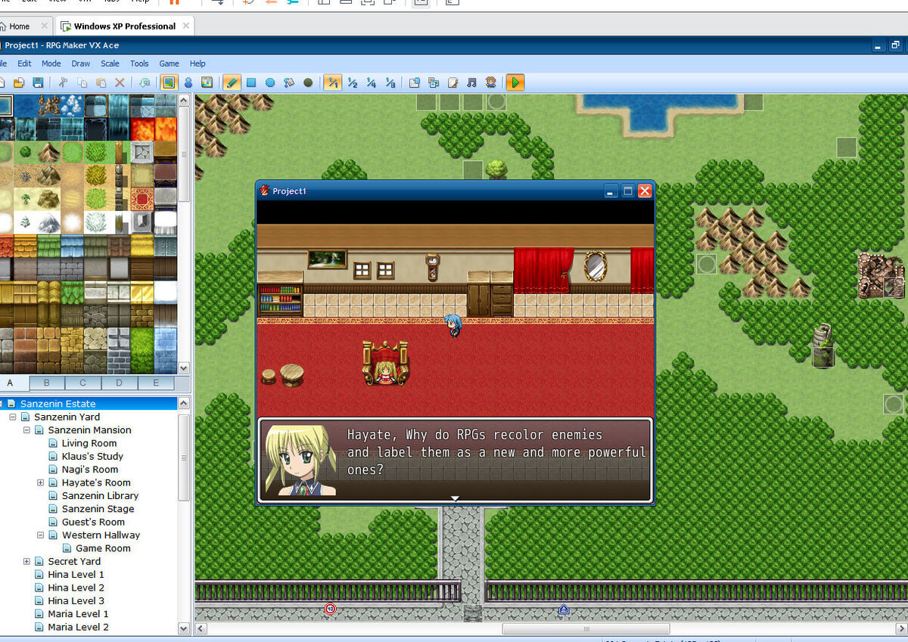Expand the Secret Yard tree node
The width and height of the screenshot is (908, 642).
(x=27, y=562)
